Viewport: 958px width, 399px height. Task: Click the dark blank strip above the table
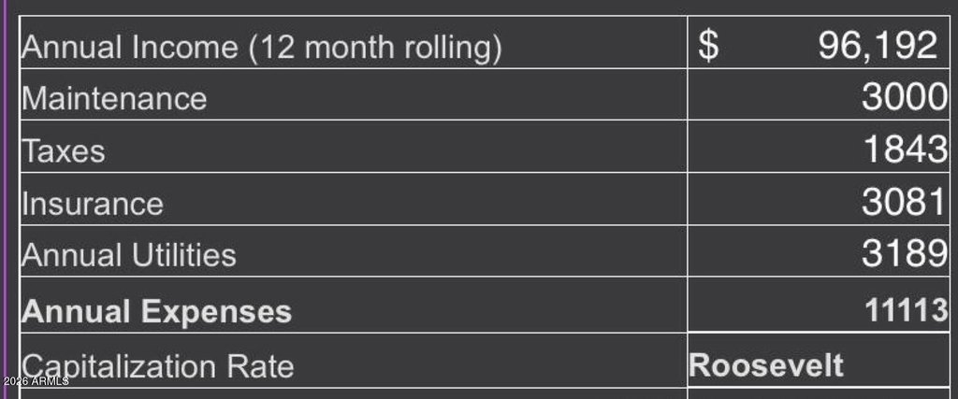(x=479, y=7)
